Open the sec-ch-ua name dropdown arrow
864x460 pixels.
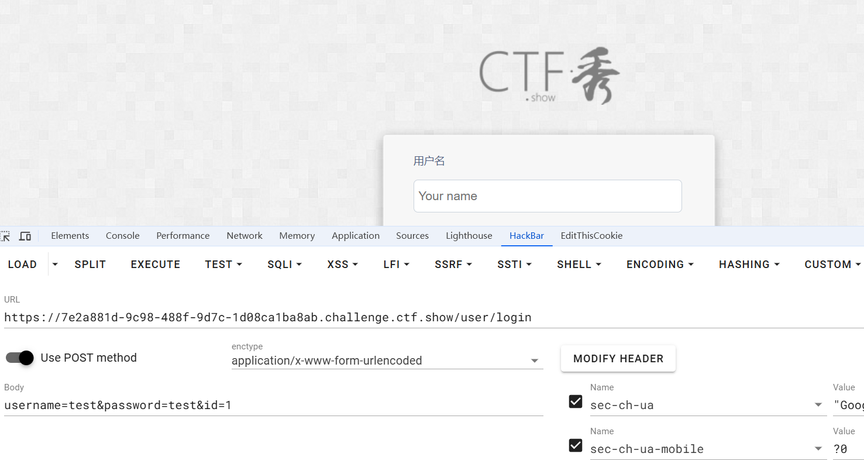pos(818,405)
